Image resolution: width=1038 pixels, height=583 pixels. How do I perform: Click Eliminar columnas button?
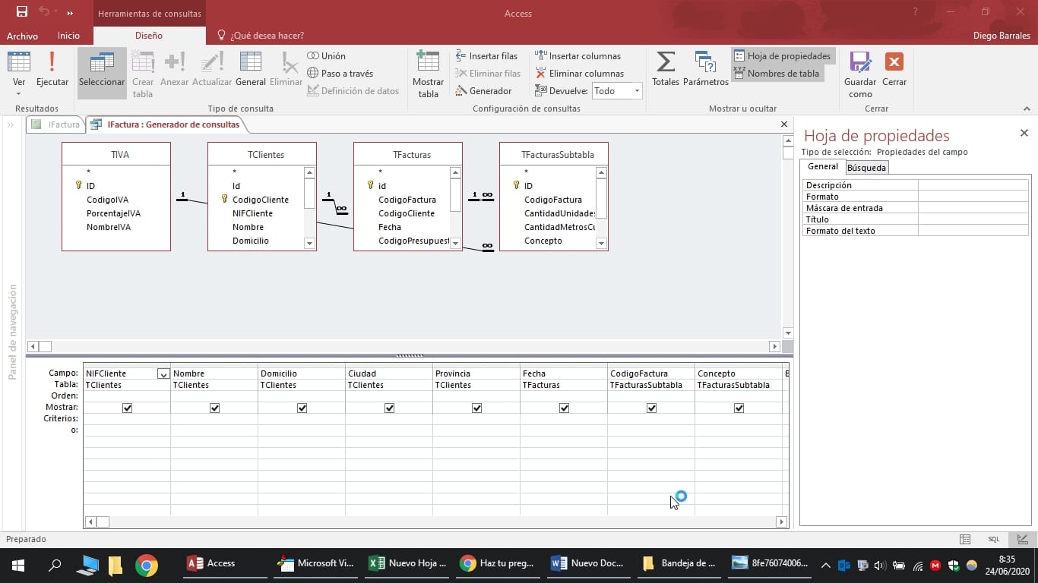pyautogui.click(x=579, y=74)
